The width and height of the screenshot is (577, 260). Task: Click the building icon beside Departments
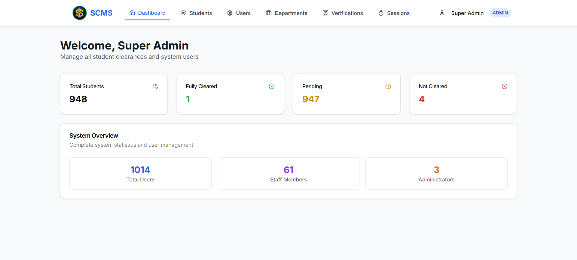[x=269, y=13]
